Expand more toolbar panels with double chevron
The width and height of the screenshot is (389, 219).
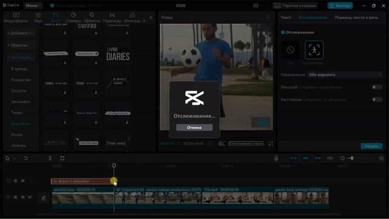151,18
